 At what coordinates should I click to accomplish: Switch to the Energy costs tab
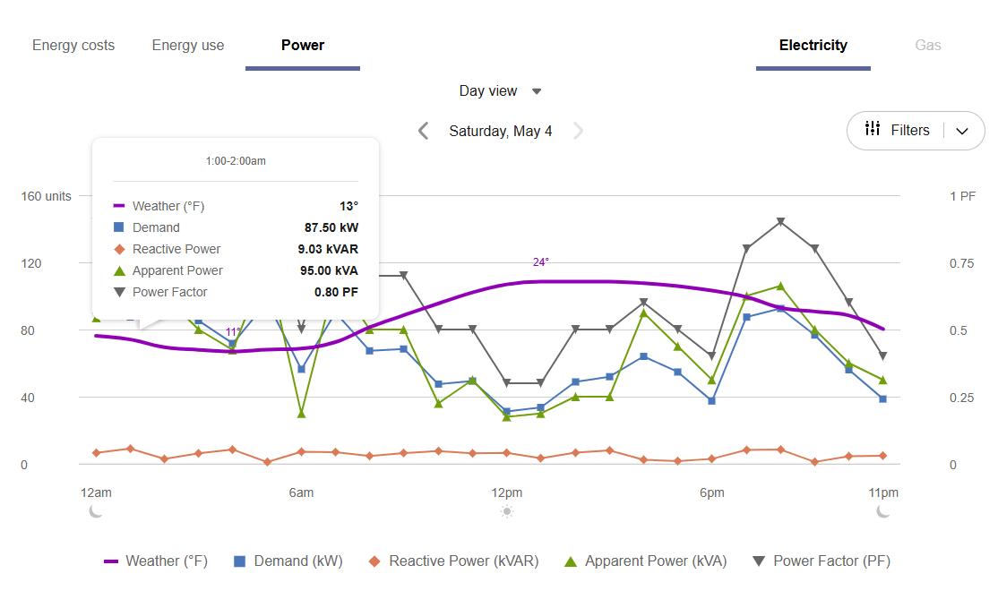[x=73, y=45]
